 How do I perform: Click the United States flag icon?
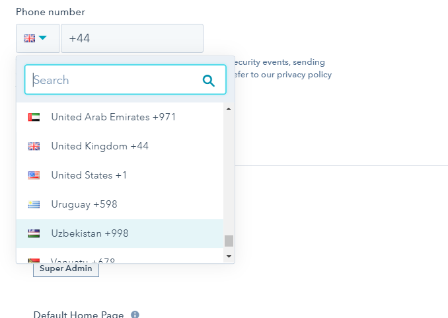34,175
